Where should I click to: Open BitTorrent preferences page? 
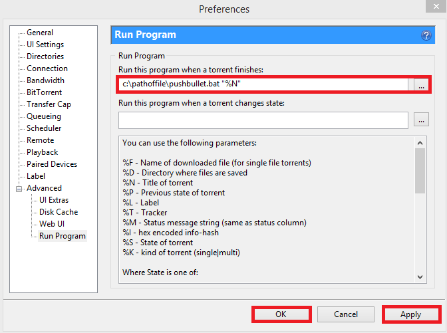45,92
